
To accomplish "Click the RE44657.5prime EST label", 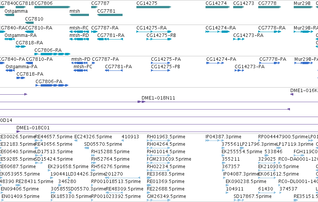I will pos(53,137).
